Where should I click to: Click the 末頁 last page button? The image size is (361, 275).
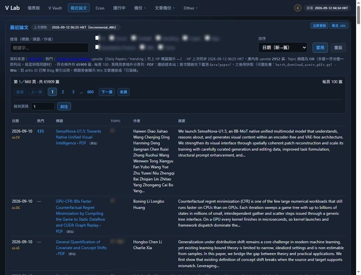(123, 92)
